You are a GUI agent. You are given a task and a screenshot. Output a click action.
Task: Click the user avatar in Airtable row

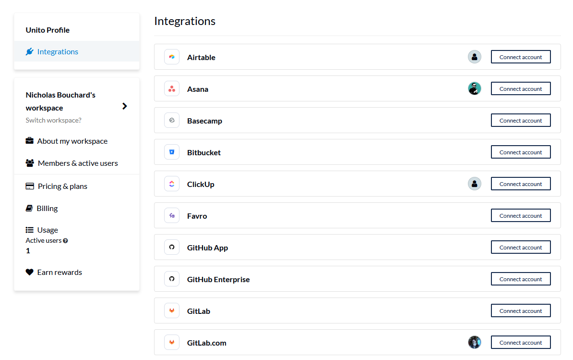474,57
